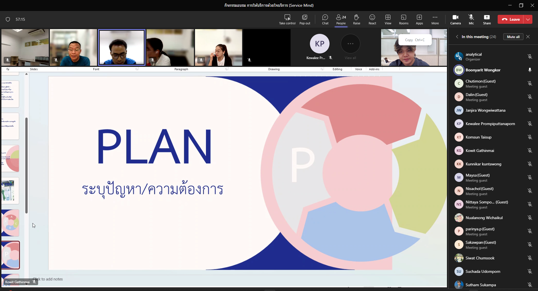The image size is (538, 291).
Task: Choose Copy from the context popup
Action: 415,40
